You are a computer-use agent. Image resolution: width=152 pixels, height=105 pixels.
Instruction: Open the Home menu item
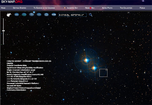(3, 8)
